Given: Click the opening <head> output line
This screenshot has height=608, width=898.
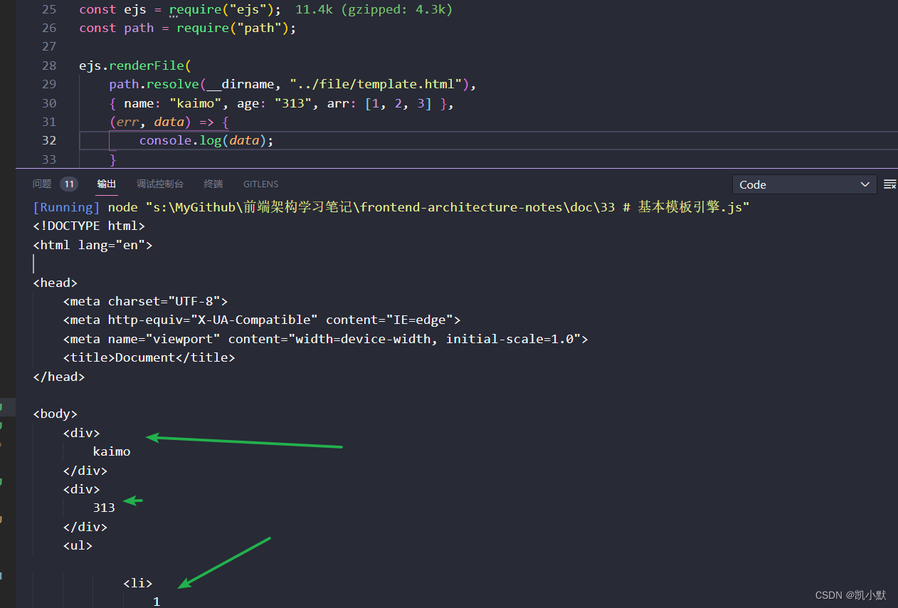Looking at the screenshot, I should point(55,283).
